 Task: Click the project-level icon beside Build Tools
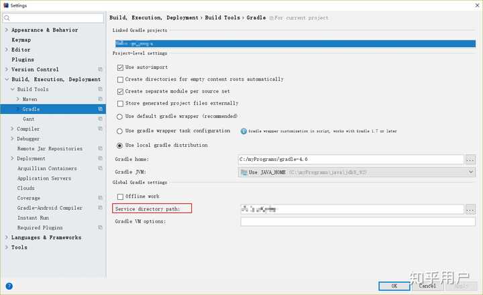click(x=100, y=89)
